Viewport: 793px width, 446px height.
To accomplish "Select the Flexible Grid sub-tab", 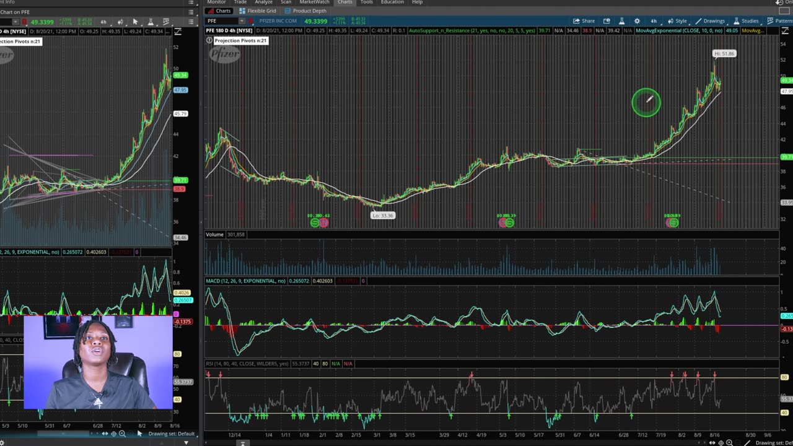I will pos(258,11).
